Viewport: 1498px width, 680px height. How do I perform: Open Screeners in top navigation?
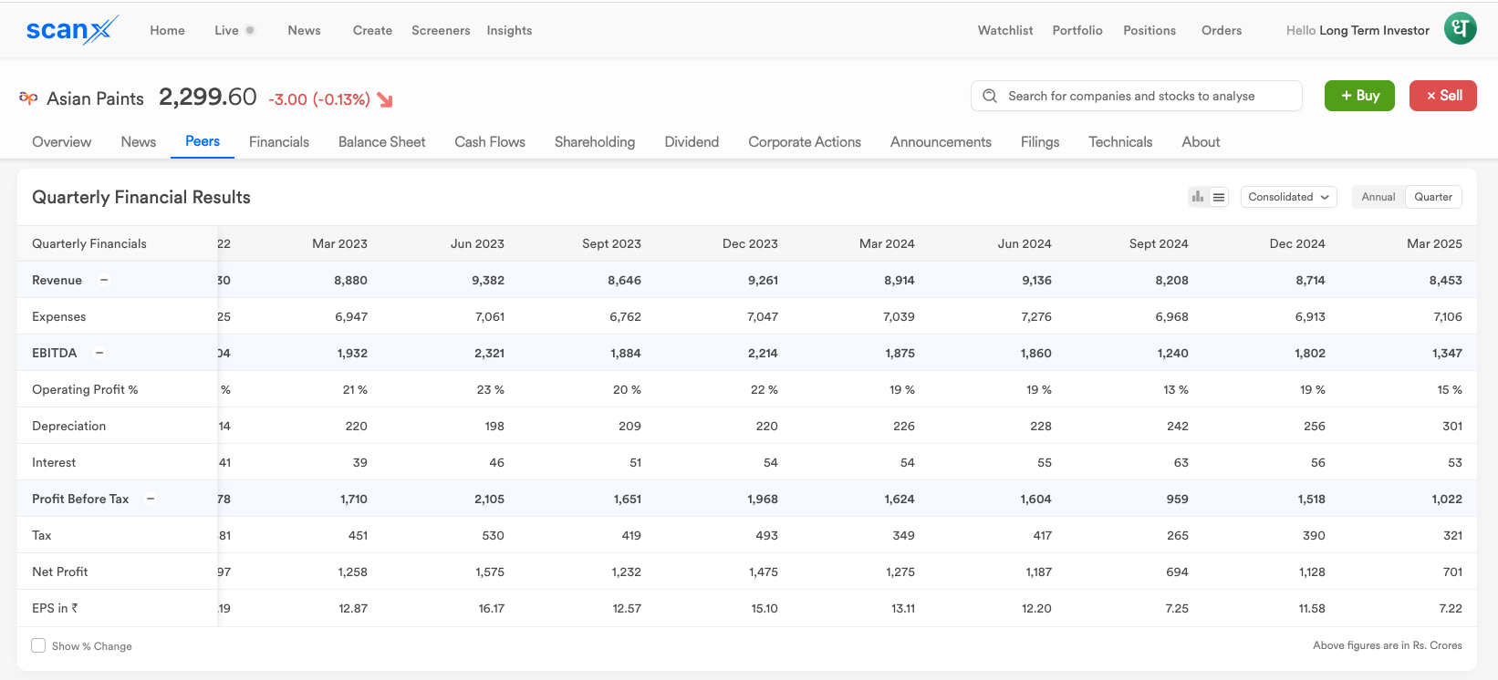(x=441, y=30)
